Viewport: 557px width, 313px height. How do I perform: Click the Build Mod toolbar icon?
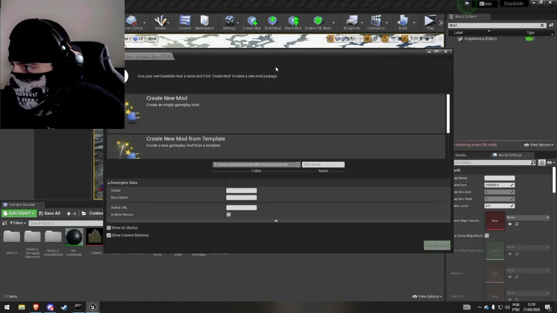[x=272, y=23]
